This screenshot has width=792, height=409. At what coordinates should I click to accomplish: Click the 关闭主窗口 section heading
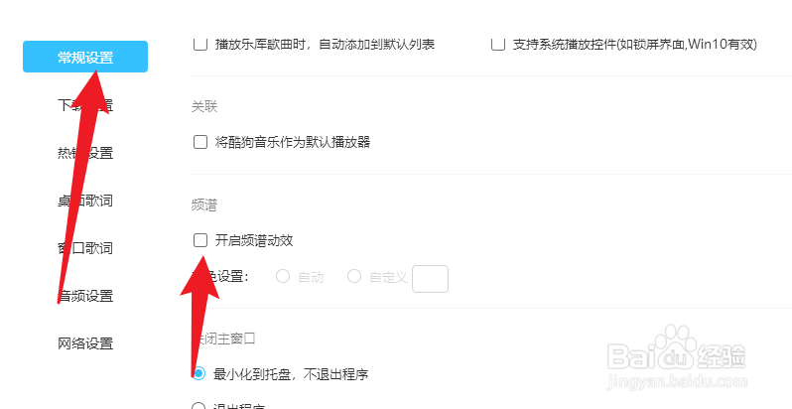click(x=223, y=339)
